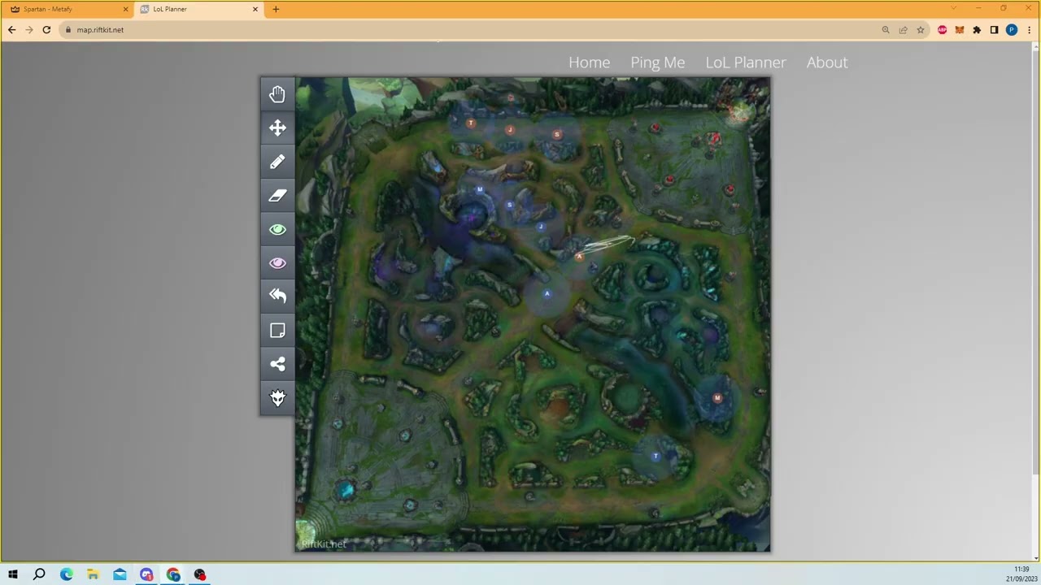Viewport: 1041px width, 585px height.
Task: Click the Chrome icon in the taskbar
Action: pos(173,575)
